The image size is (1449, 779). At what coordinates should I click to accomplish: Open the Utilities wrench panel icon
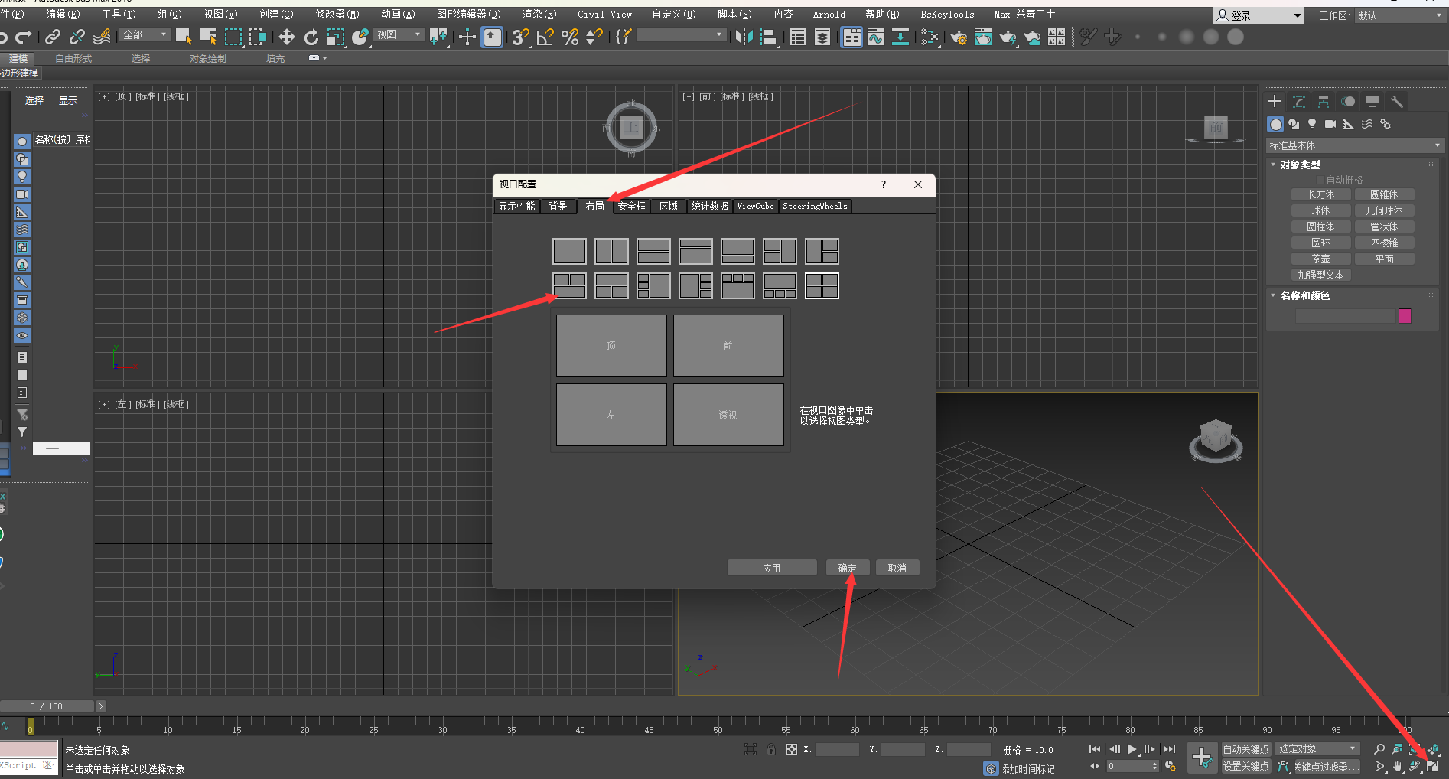[1397, 102]
